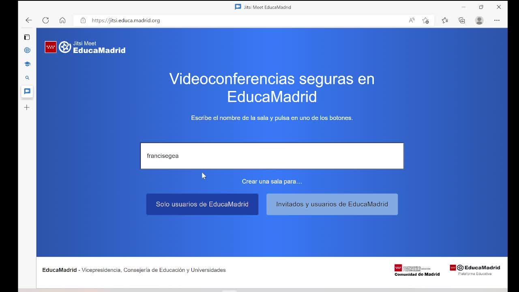Click the red Comunidad de Madrid flag emblem in the header
Screen dimensions: 519x292
[51, 47]
